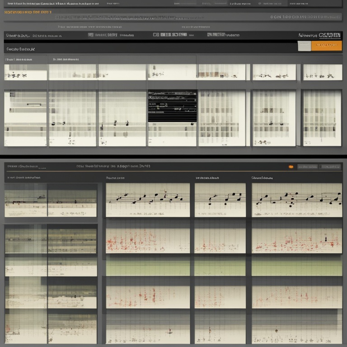Open the middle music notation score preview
347x347 pixels.
pyautogui.click(x=220, y=200)
